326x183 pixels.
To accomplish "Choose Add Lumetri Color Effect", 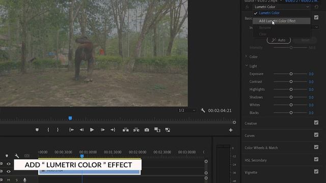I will pyautogui.click(x=282, y=21).
